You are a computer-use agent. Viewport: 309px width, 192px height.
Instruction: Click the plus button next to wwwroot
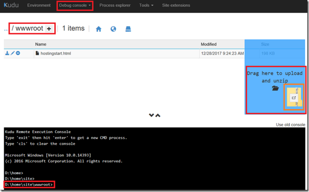[x=49, y=29]
